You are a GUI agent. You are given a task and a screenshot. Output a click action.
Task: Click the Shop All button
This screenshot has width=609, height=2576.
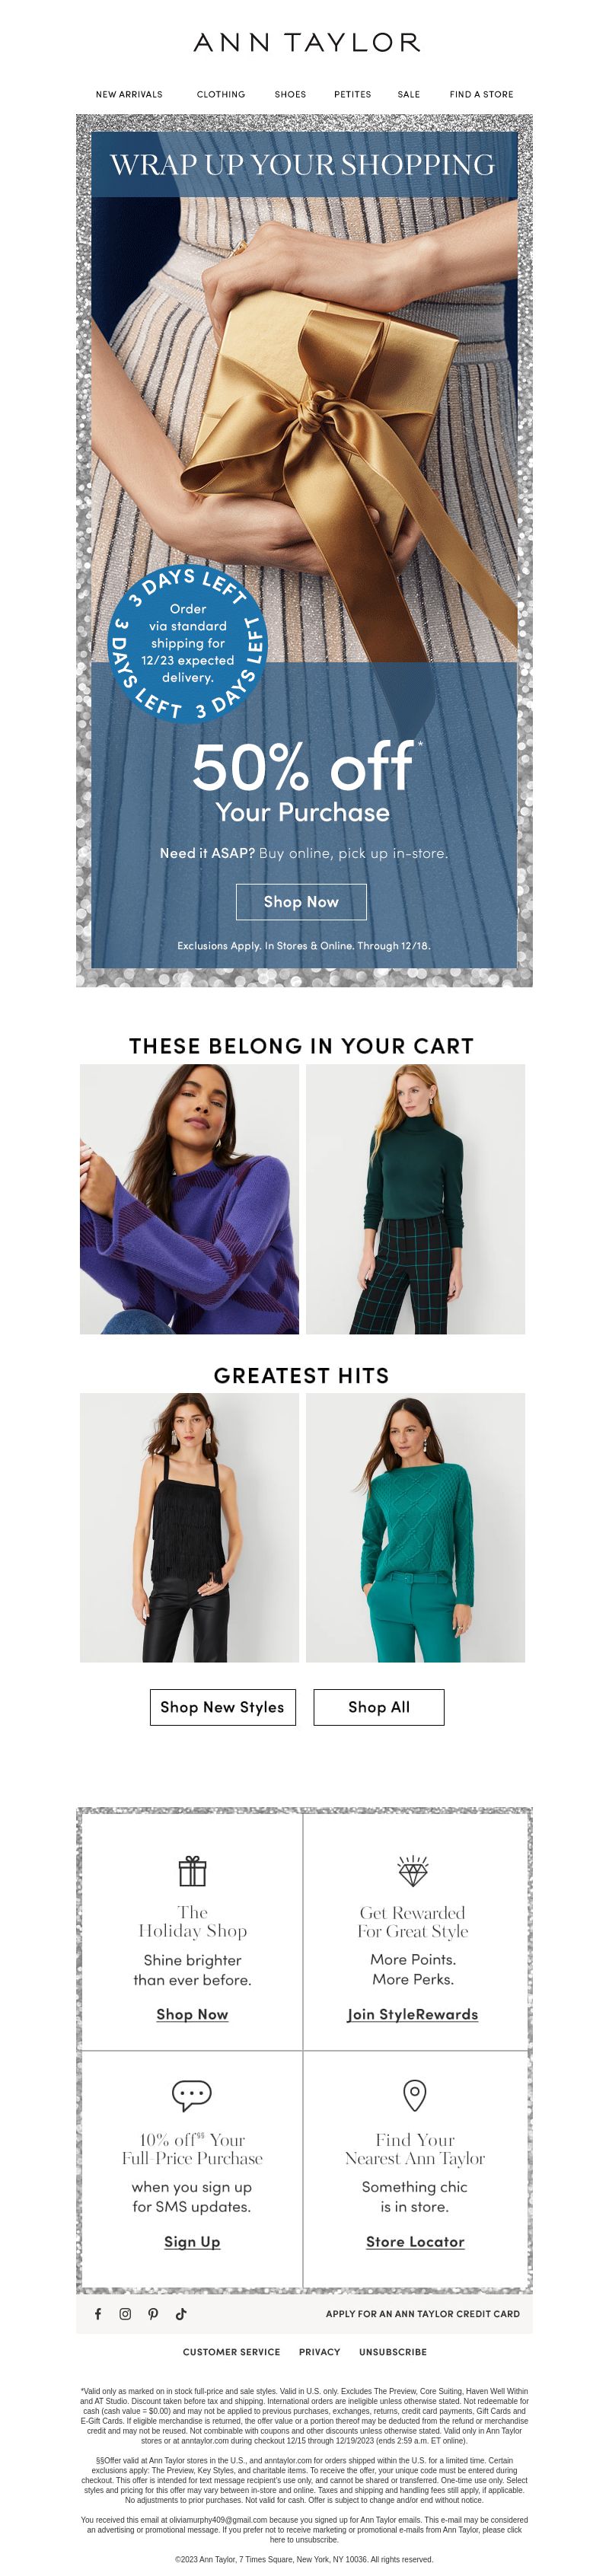(379, 1707)
